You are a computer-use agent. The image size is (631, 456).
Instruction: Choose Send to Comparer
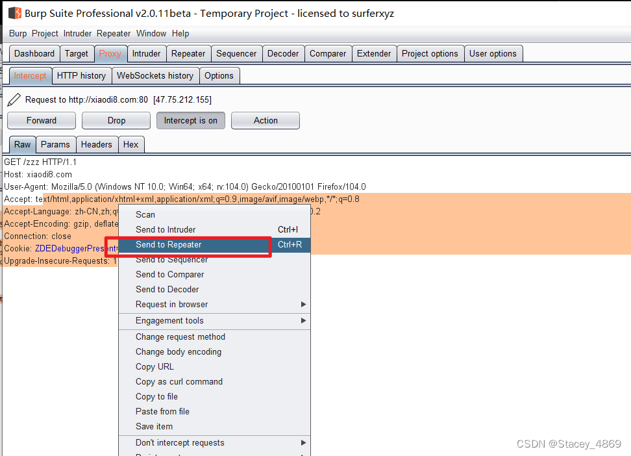[x=214, y=274]
